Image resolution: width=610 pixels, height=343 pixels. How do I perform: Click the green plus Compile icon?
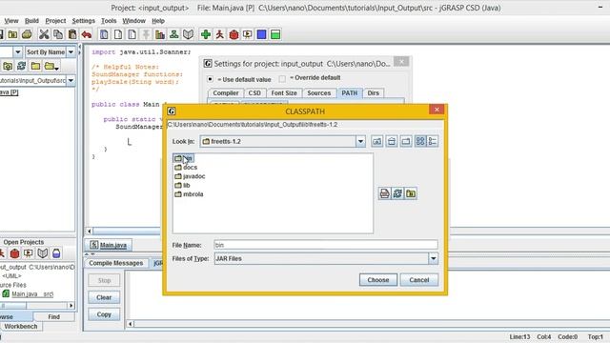(206, 34)
